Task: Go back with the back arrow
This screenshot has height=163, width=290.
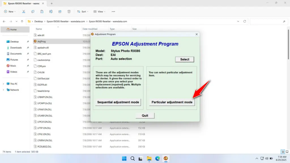Action: click(4, 22)
